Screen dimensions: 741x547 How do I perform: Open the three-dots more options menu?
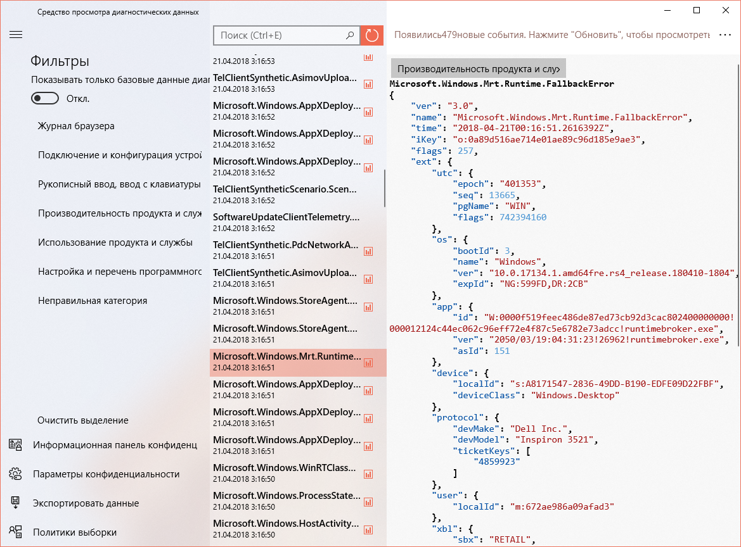pyautogui.click(x=725, y=35)
